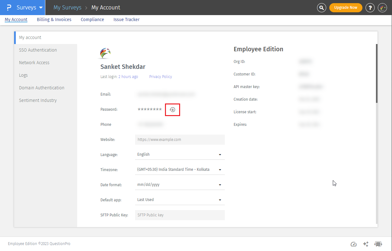This screenshot has width=392, height=251.
Task: Expand the Default app dropdown
Action: 179,200
